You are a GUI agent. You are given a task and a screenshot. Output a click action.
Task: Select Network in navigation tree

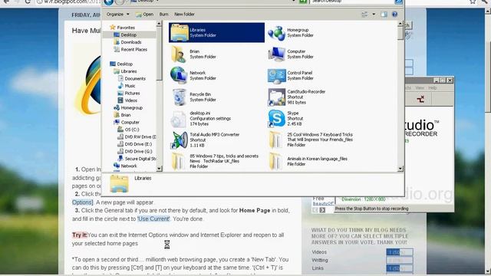[x=125, y=166]
